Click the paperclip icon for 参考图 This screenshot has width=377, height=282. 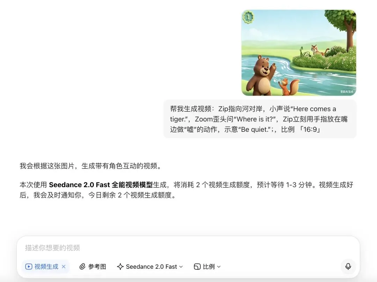82,267
